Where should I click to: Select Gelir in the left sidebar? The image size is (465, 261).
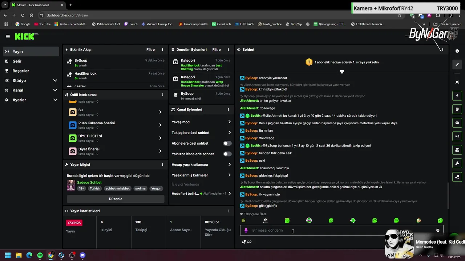tap(31, 61)
